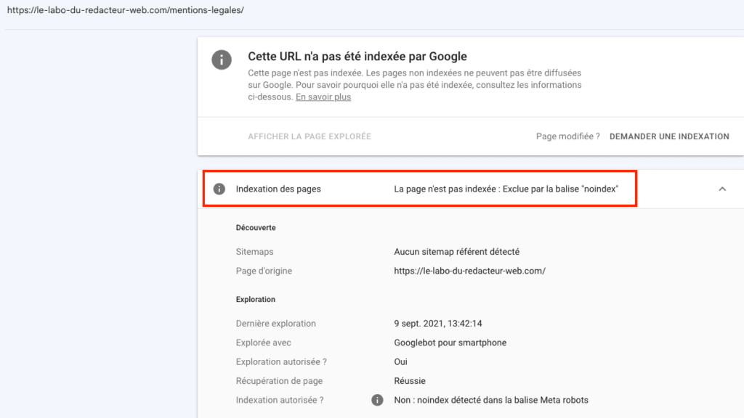Viewport: 744px width, 418px height.
Task: Click info icon next to Indexation des pages
Action: point(219,189)
